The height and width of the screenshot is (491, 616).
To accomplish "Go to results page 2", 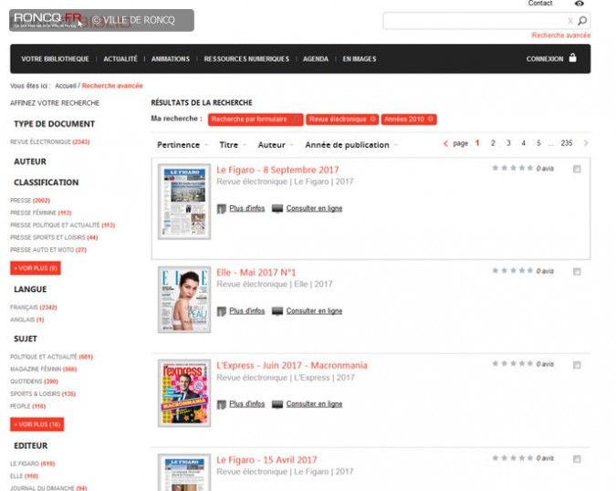I will tap(493, 143).
